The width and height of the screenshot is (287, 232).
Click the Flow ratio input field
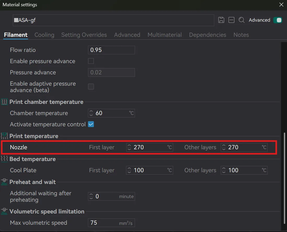[112, 50]
